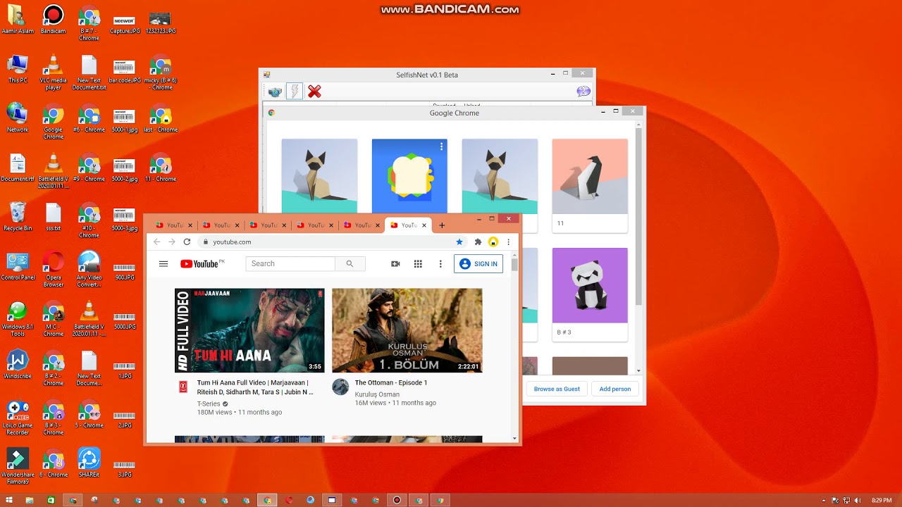Open a new tab with the plus button
Viewport: 902px width, 507px height.
[x=442, y=225]
